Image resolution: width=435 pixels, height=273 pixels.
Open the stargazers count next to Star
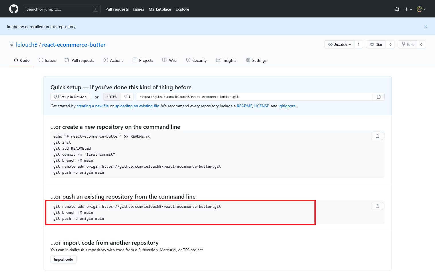[390, 44]
